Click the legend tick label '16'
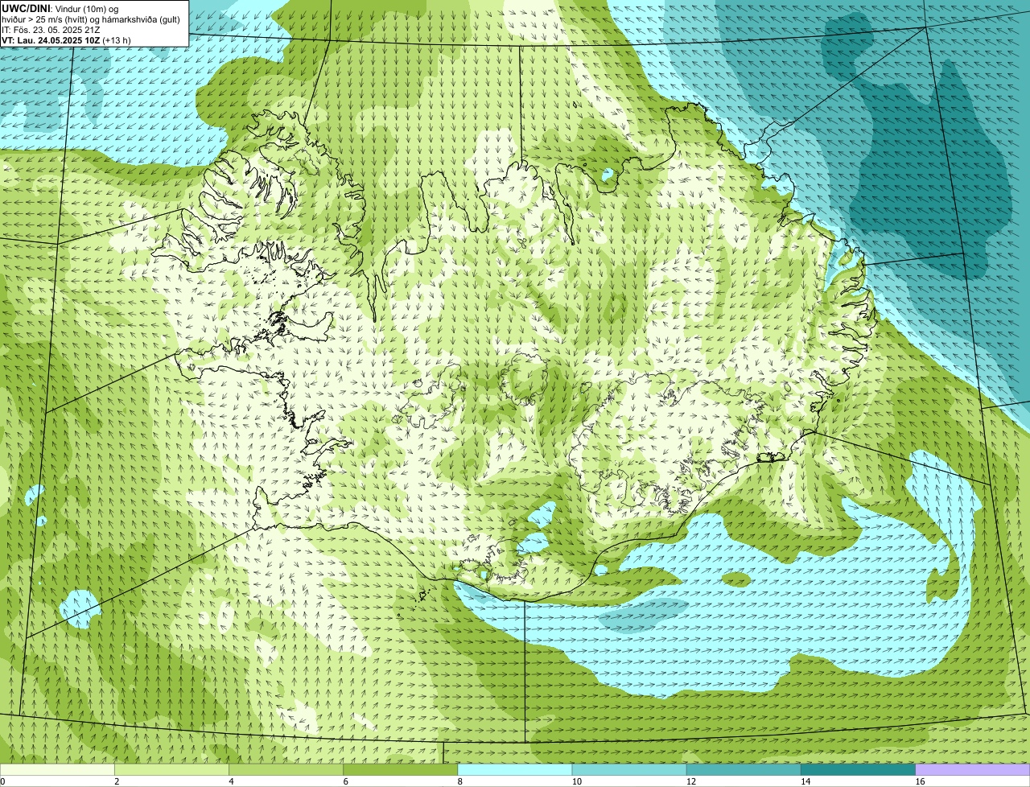 [920, 781]
